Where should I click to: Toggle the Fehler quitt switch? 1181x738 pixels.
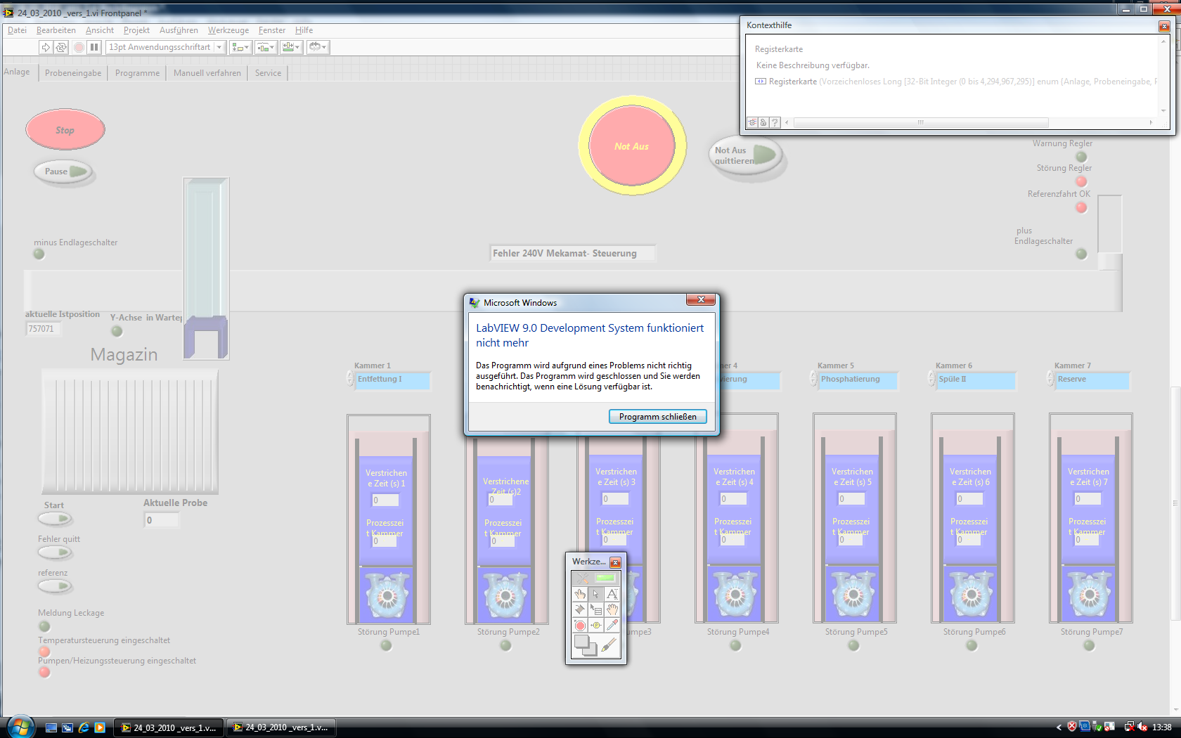coord(56,552)
